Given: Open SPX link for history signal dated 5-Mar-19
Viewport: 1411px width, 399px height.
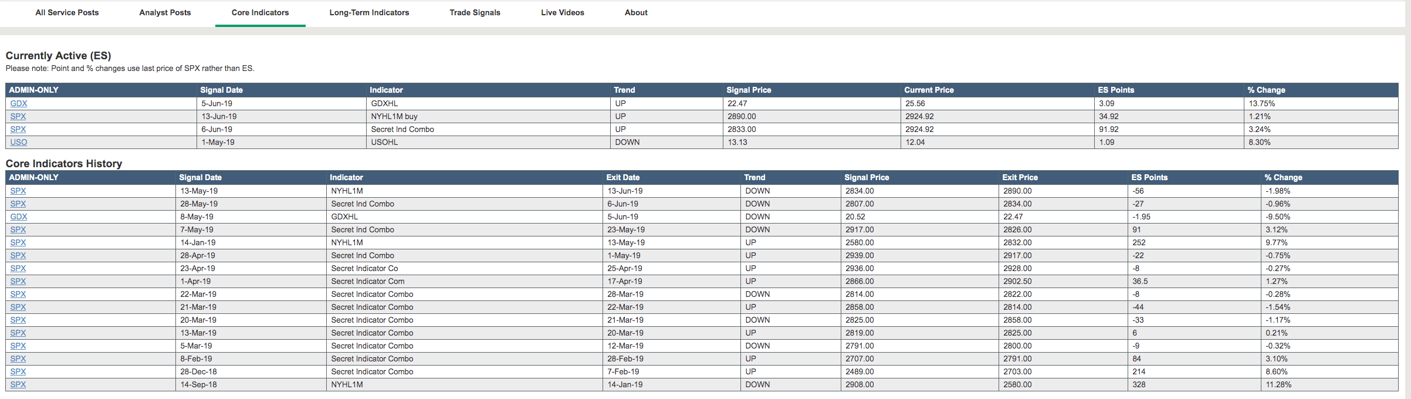Looking at the screenshot, I should pos(18,346).
